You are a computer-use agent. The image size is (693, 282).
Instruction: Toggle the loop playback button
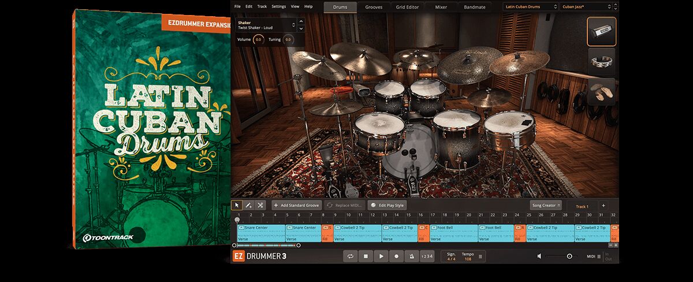pos(350,256)
